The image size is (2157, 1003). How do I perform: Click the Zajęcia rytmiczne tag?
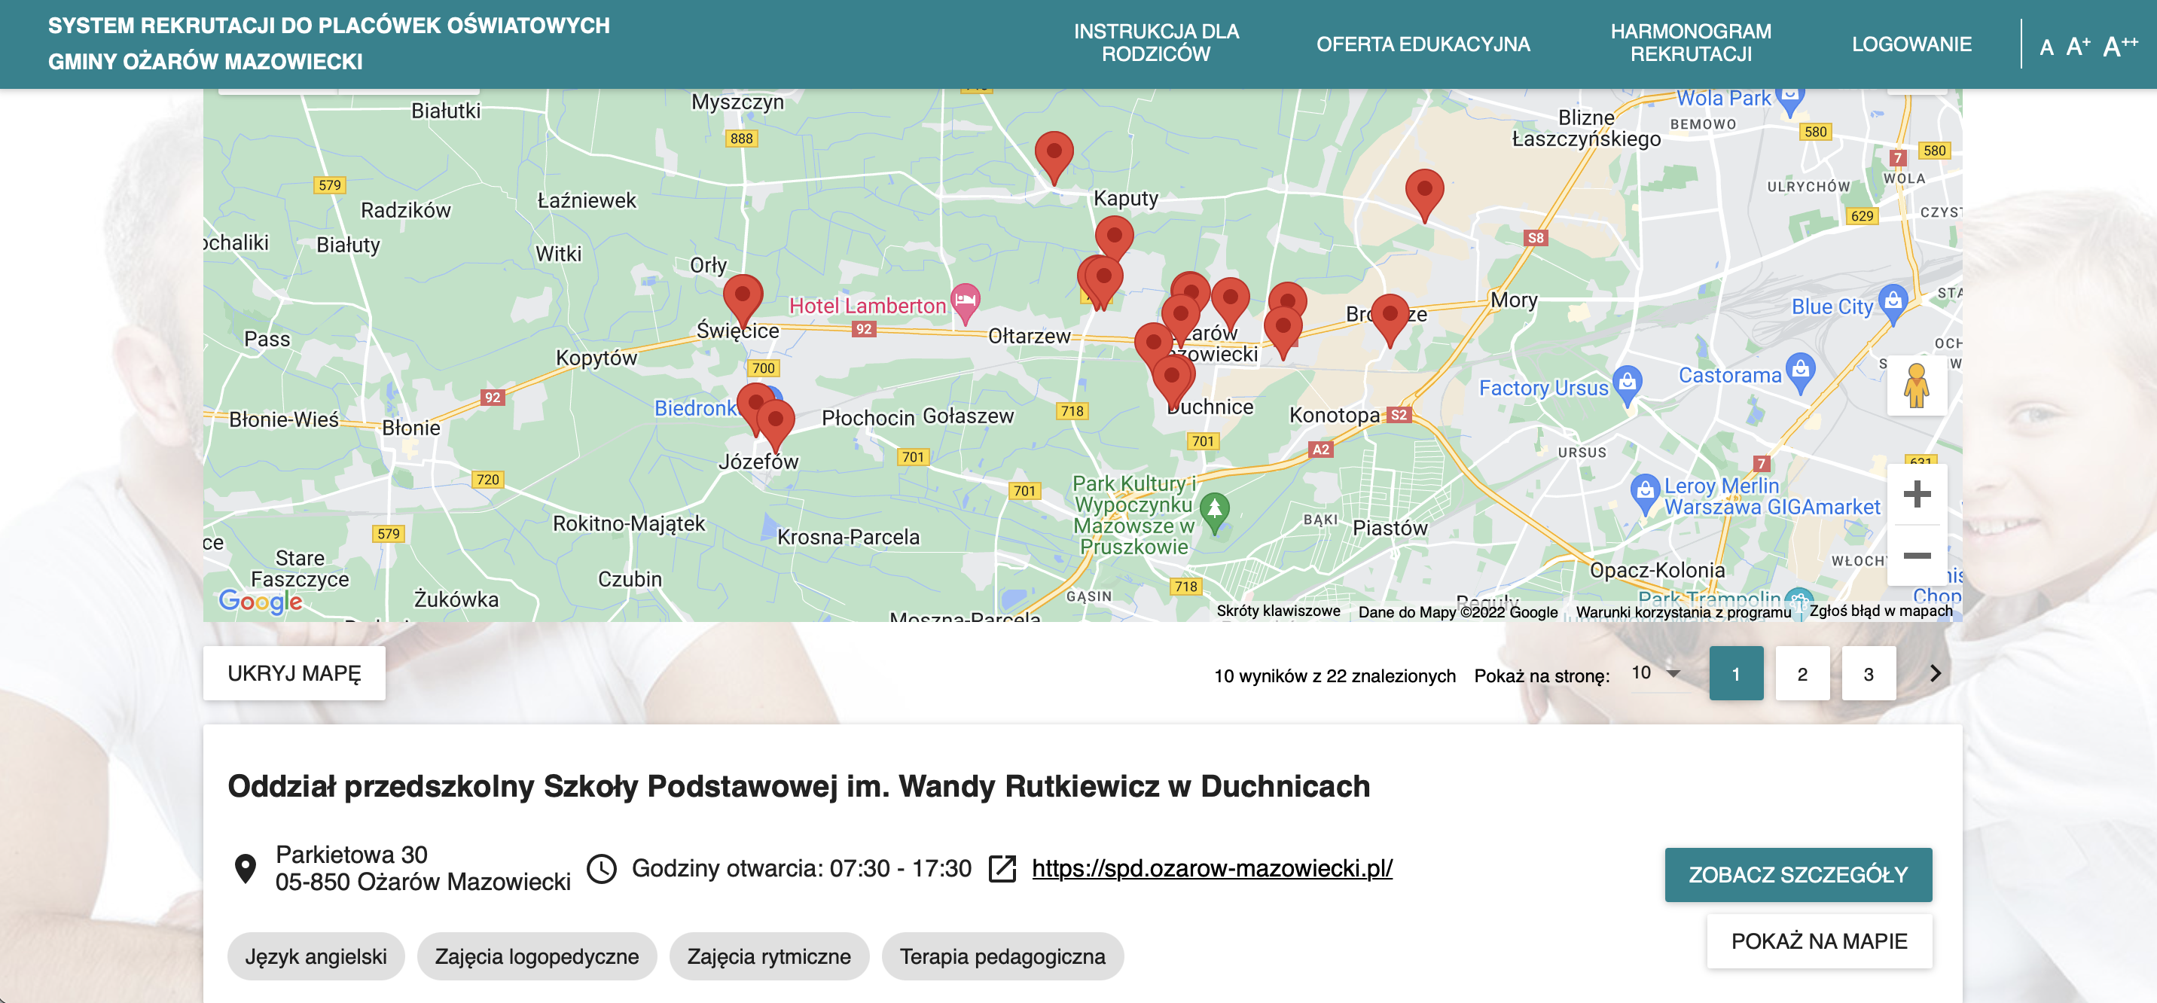[x=769, y=956]
